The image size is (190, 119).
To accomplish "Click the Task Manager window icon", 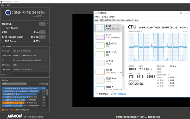I will click(96, 13).
